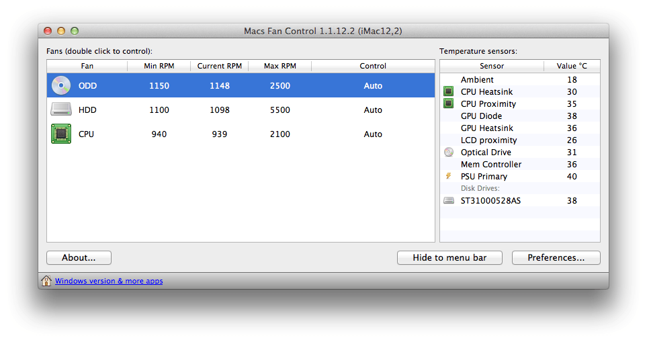Click the PSU Primary lightning bolt icon
The width and height of the screenshot is (647, 342).
coord(449,176)
